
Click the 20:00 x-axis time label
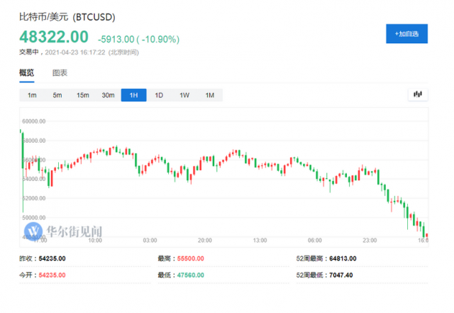[x=205, y=241]
